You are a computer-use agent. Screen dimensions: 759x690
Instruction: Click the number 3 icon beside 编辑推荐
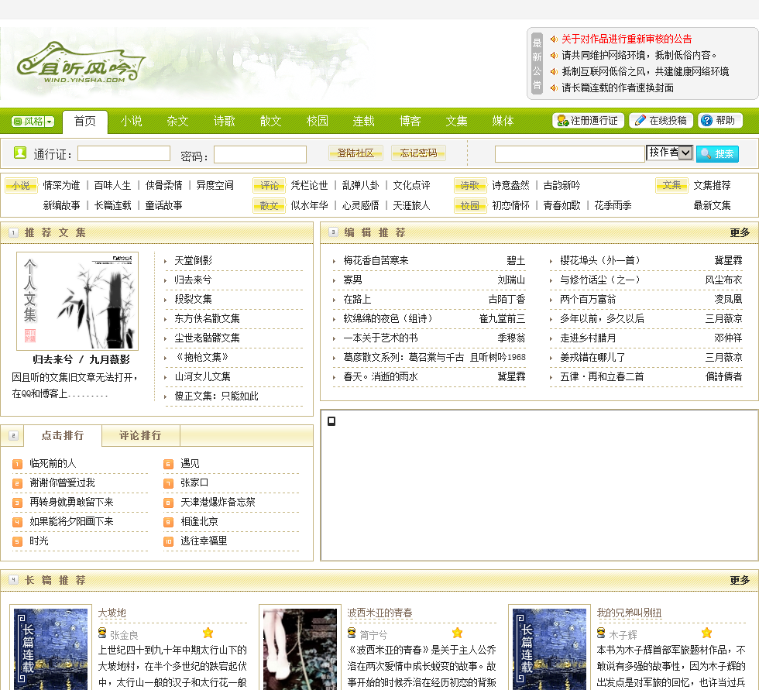tap(333, 232)
